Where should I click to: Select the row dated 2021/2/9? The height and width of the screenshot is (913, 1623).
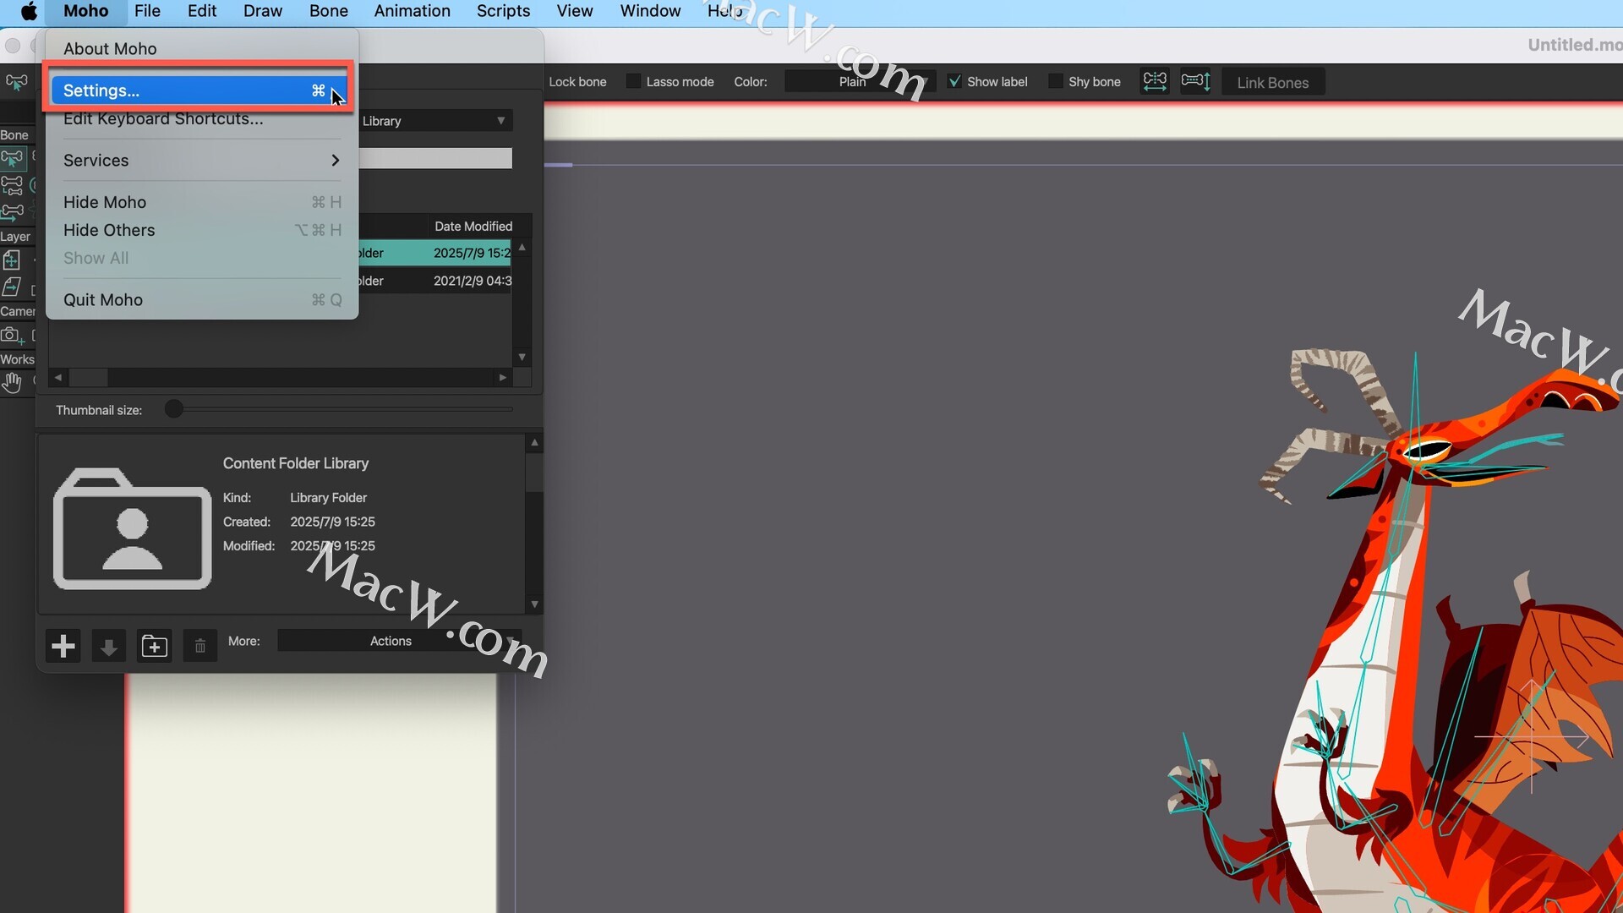point(434,281)
